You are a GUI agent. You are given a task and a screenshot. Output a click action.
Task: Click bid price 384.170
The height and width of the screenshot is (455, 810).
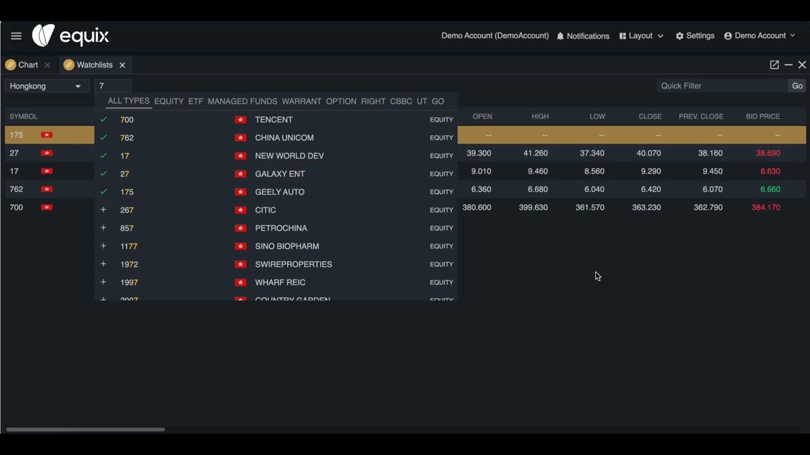766,207
